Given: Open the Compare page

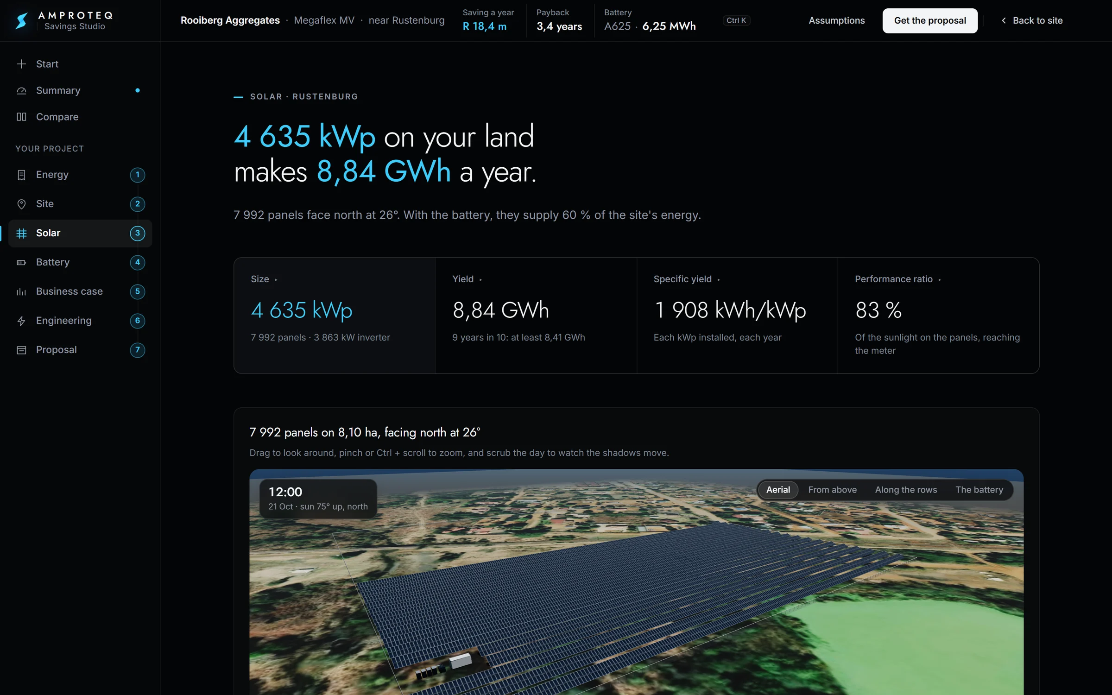Looking at the screenshot, I should [x=80, y=117].
